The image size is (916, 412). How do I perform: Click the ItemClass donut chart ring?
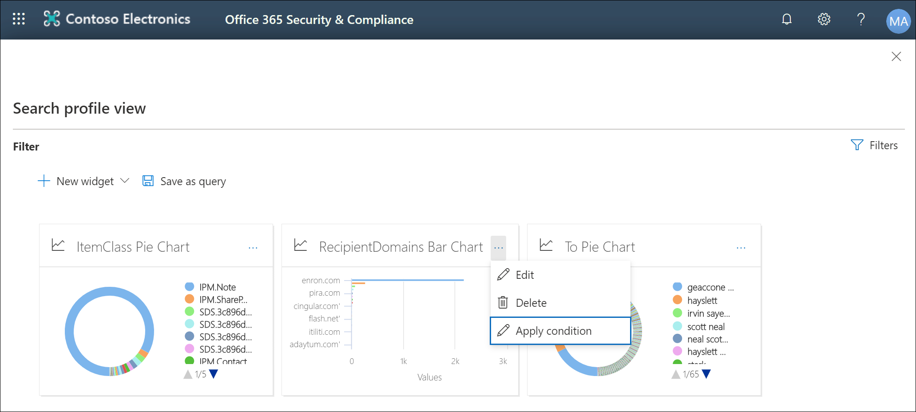(x=70, y=331)
